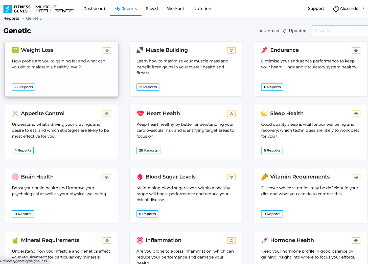Screen dimensions: 368x264
Task: Click the Endurance running shoe icon
Action: click(264, 50)
